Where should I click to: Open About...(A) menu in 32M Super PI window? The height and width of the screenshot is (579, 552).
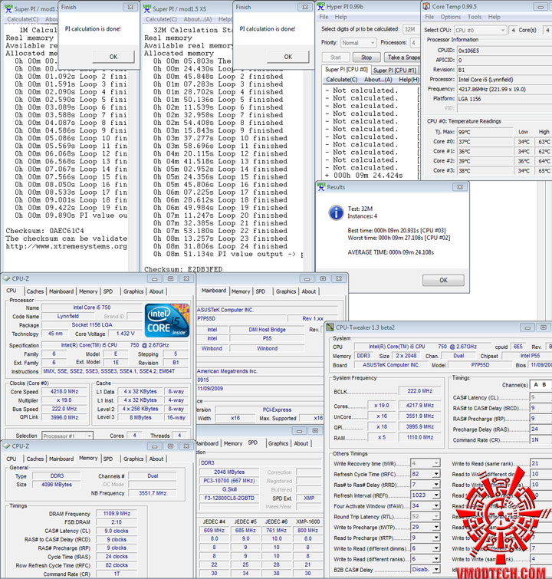click(198, 19)
